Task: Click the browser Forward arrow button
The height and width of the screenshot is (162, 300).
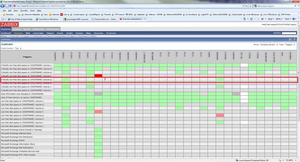Action: click(7, 6)
